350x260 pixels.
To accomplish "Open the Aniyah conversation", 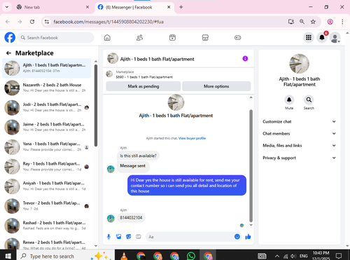I will coord(47,186).
